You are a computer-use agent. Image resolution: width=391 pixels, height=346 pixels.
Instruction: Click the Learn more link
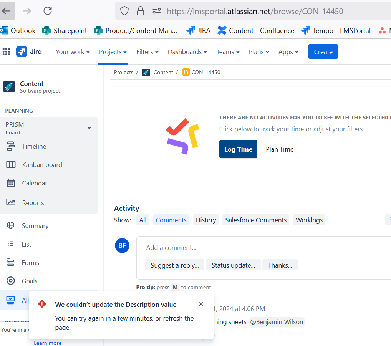point(47,343)
